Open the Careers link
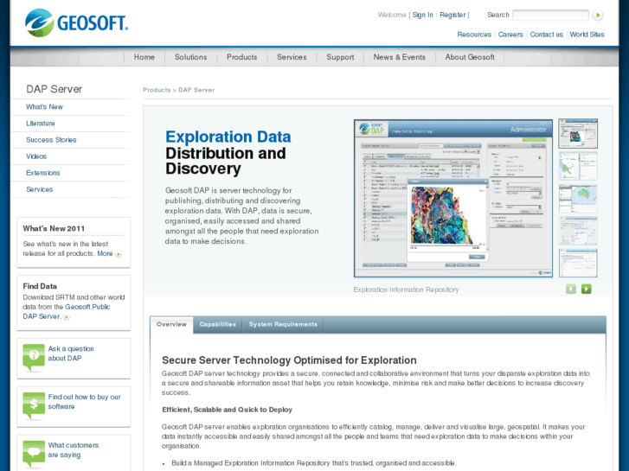This screenshot has width=629, height=471. pyautogui.click(x=510, y=35)
